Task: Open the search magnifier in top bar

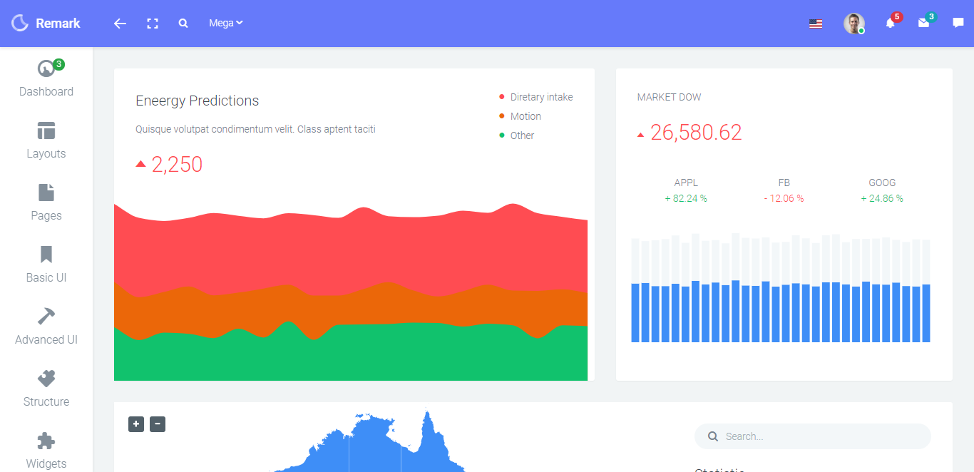Action: pos(183,24)
